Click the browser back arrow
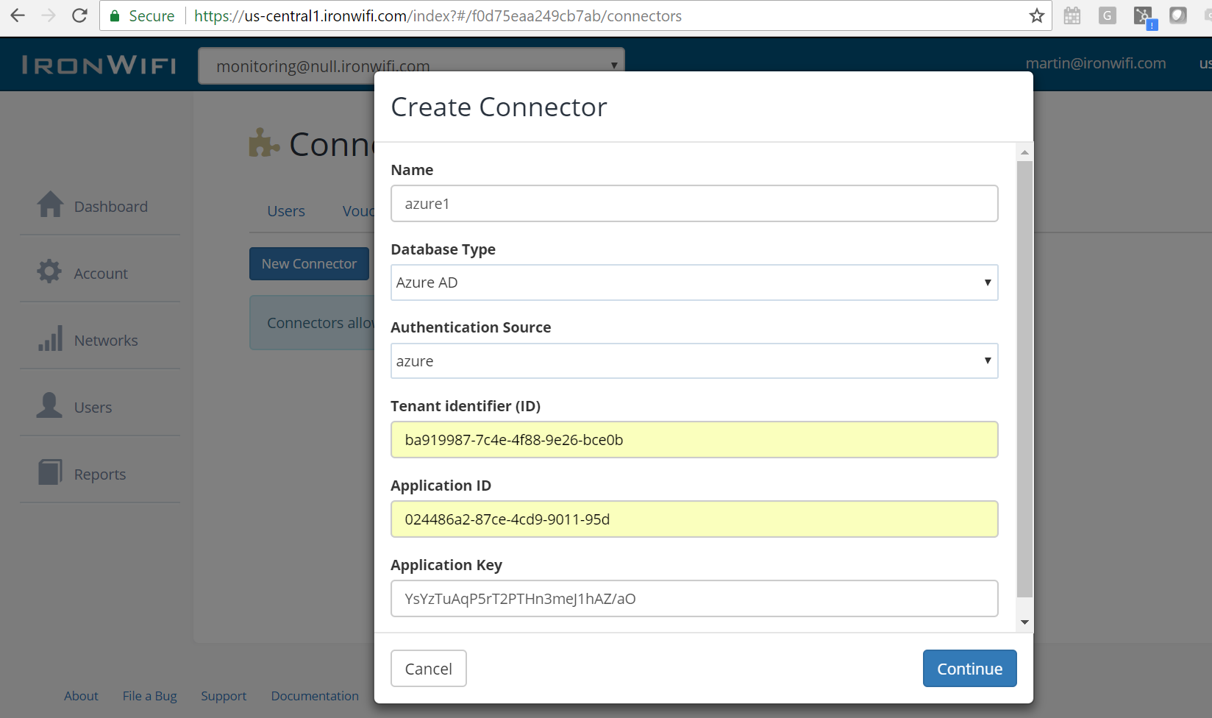Image resolution: width=1212 pixels, height=718 pixels. pyautogui.click(x=18, y=15)
